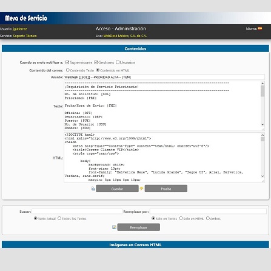Click the Texto area scroll down arrow
This screenshot has width=271, height=271.
point(263,124)
